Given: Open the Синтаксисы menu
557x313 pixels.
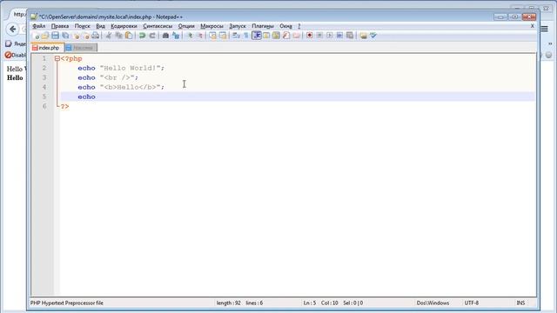Looking at the screenshot, I should click(x=158, y=26).
